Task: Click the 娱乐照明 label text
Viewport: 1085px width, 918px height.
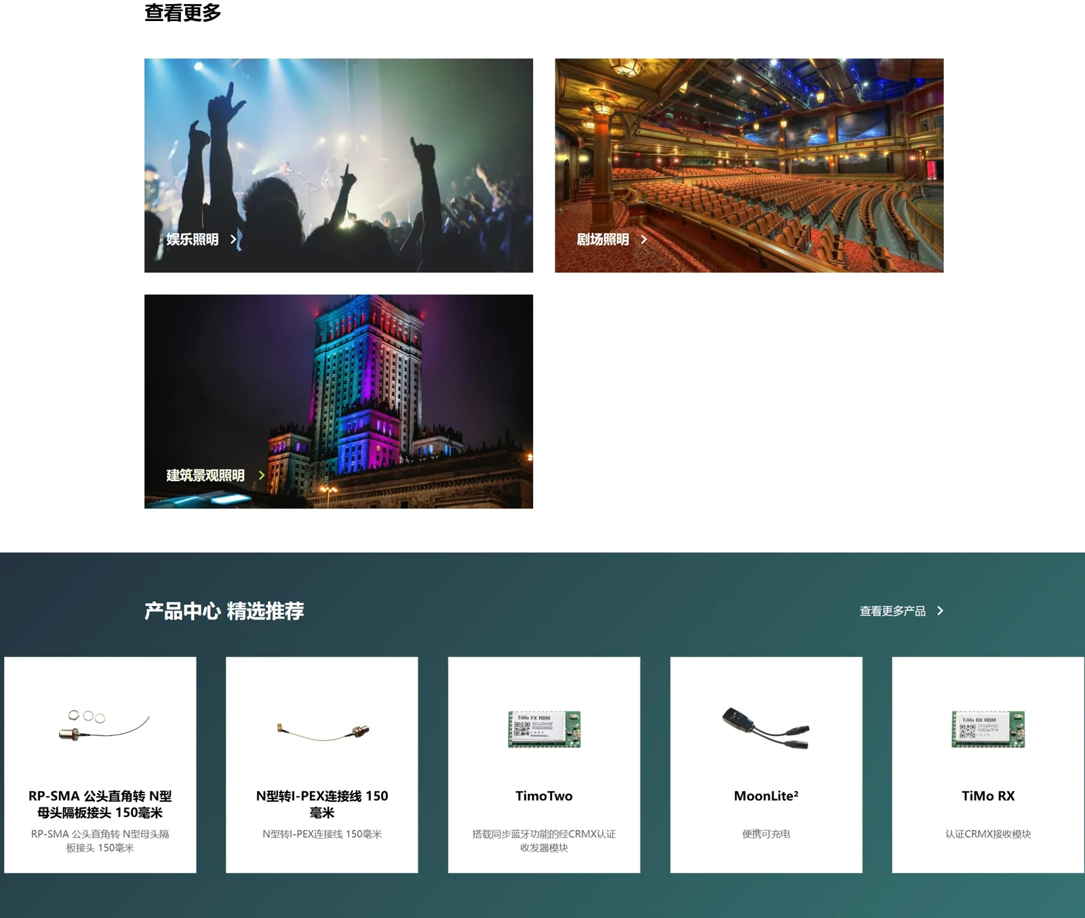Action: pyautogui.click(x=193, y=240)
